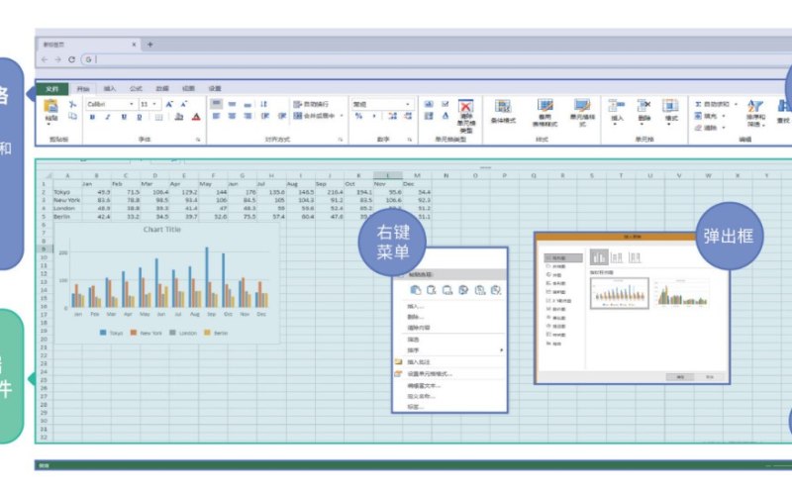Expand merge and center dropdown arrow

click(342, 116)
